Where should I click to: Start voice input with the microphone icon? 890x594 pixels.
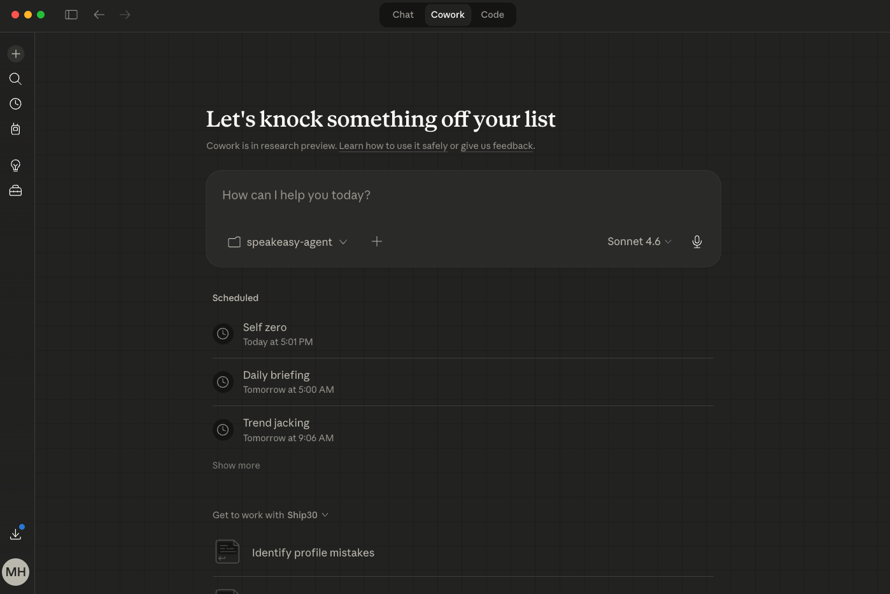(x=697, y=242)
